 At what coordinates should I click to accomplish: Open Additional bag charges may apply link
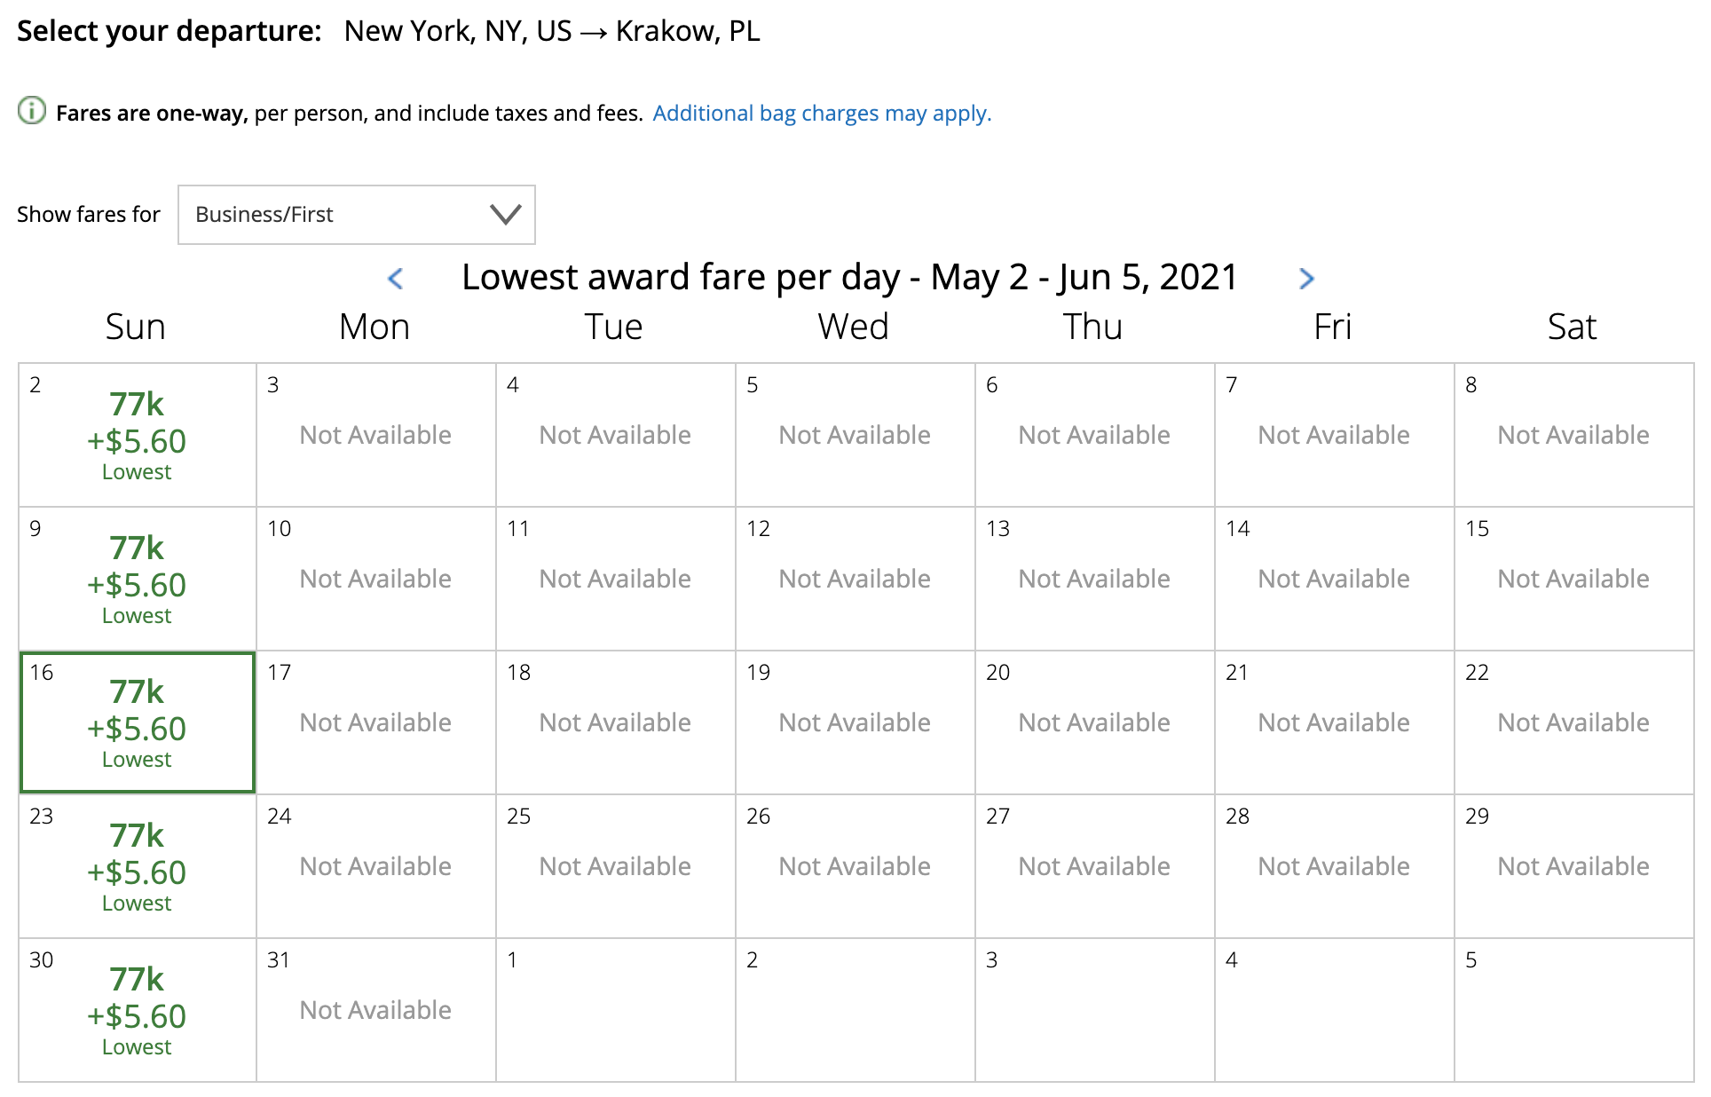click(x=822, y=114)
